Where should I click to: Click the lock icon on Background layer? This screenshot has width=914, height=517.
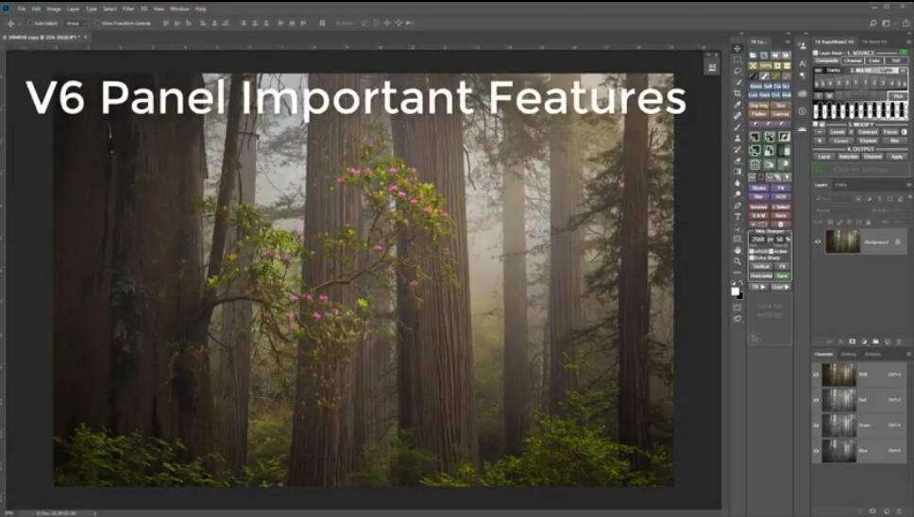point(899,242)
